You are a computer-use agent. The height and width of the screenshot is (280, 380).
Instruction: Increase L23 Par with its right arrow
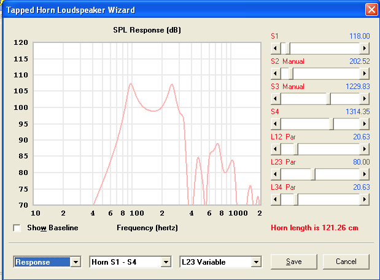pos(364,174)
